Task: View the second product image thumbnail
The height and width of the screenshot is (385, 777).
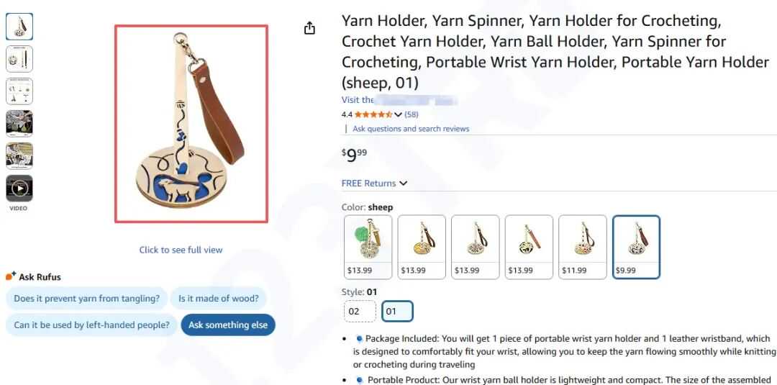Action: coord(19,59)
